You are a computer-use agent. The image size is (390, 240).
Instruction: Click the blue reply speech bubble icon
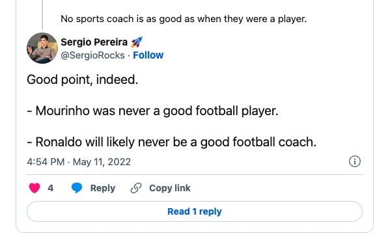pos(77,188)
